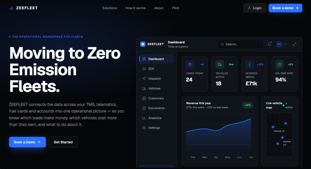Viewport: 311px width, 169px height.
Task: Click the 4 active status indicator
Action: [288, 105]
